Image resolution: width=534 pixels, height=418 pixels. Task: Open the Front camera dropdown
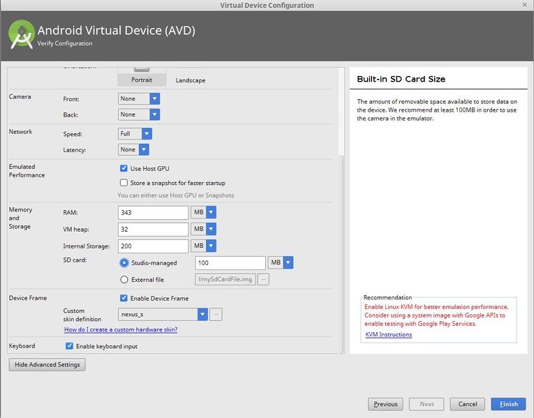click(139, 98)
